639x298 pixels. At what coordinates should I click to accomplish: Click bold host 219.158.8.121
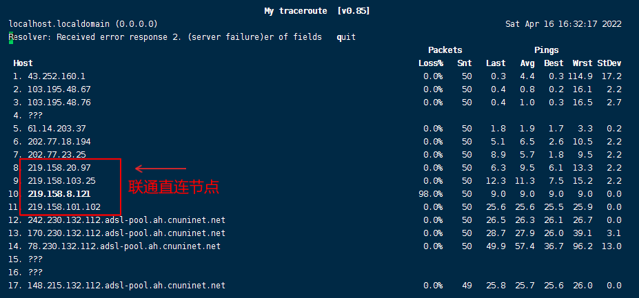tap(59, 194)
